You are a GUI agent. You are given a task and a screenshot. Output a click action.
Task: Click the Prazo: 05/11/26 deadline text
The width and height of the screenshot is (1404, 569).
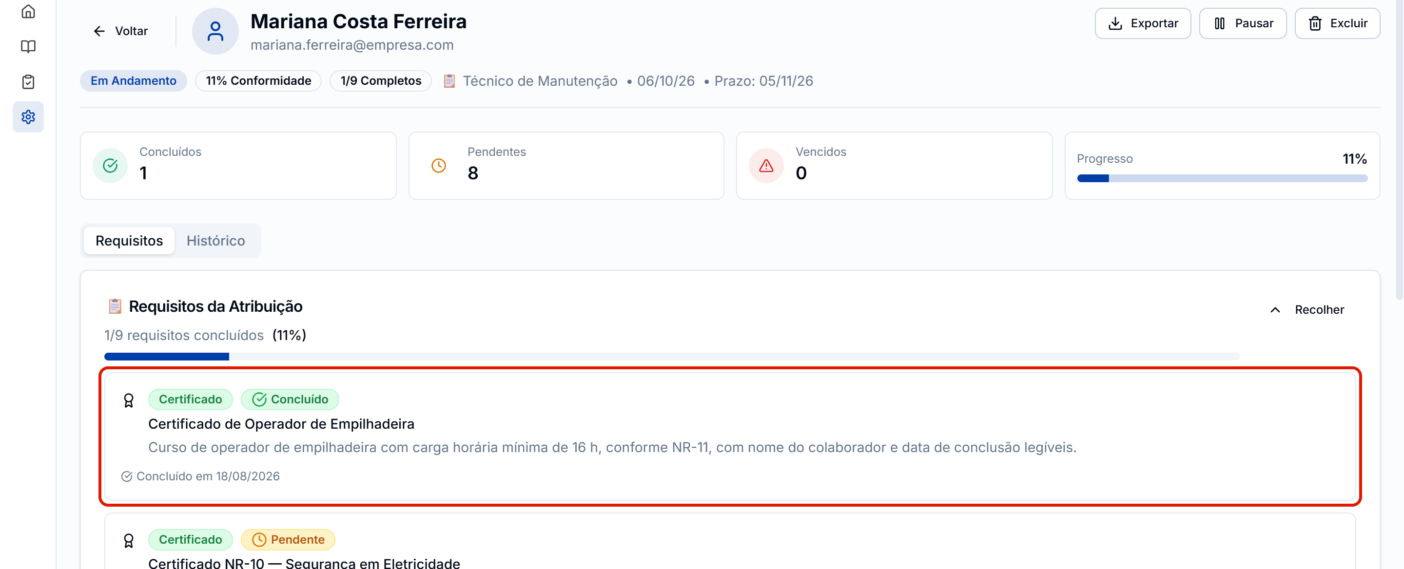pyautogui.click(x=763, y=81)
